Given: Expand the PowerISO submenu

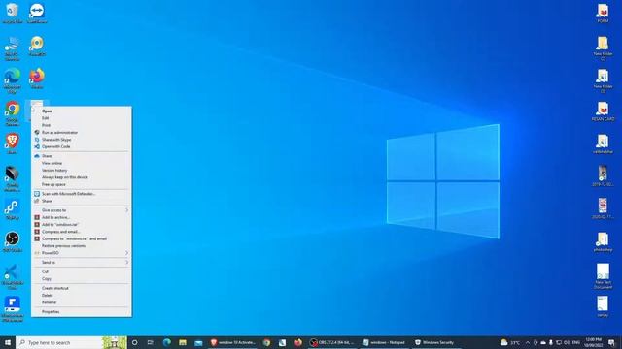Looking at the screenshot, I should coord(82,253).
